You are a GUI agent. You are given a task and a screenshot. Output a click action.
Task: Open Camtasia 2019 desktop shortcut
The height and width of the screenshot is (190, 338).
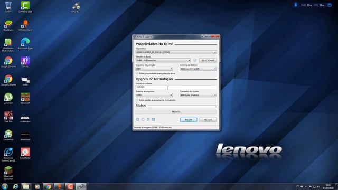(25, 7)
